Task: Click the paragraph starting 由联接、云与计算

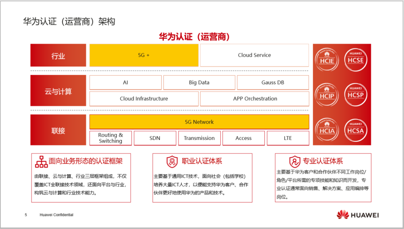Action: (x=81, y=184)
